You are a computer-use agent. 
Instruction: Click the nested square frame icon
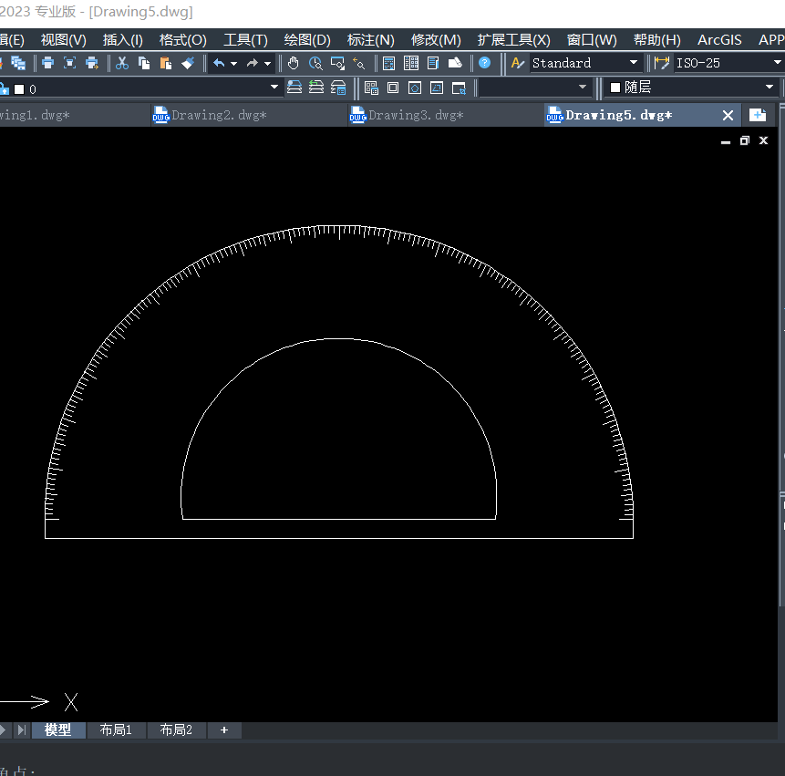click(x=393, y=88)
